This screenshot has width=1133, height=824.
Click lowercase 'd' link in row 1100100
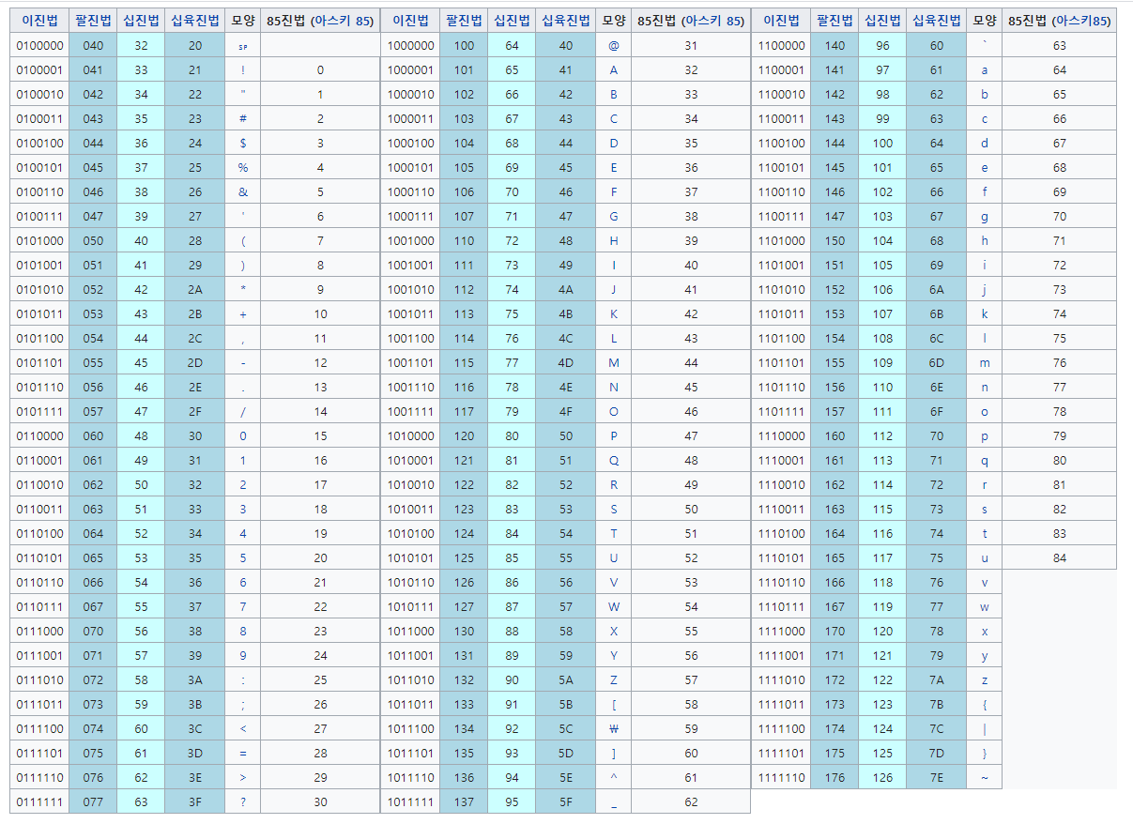985,143
